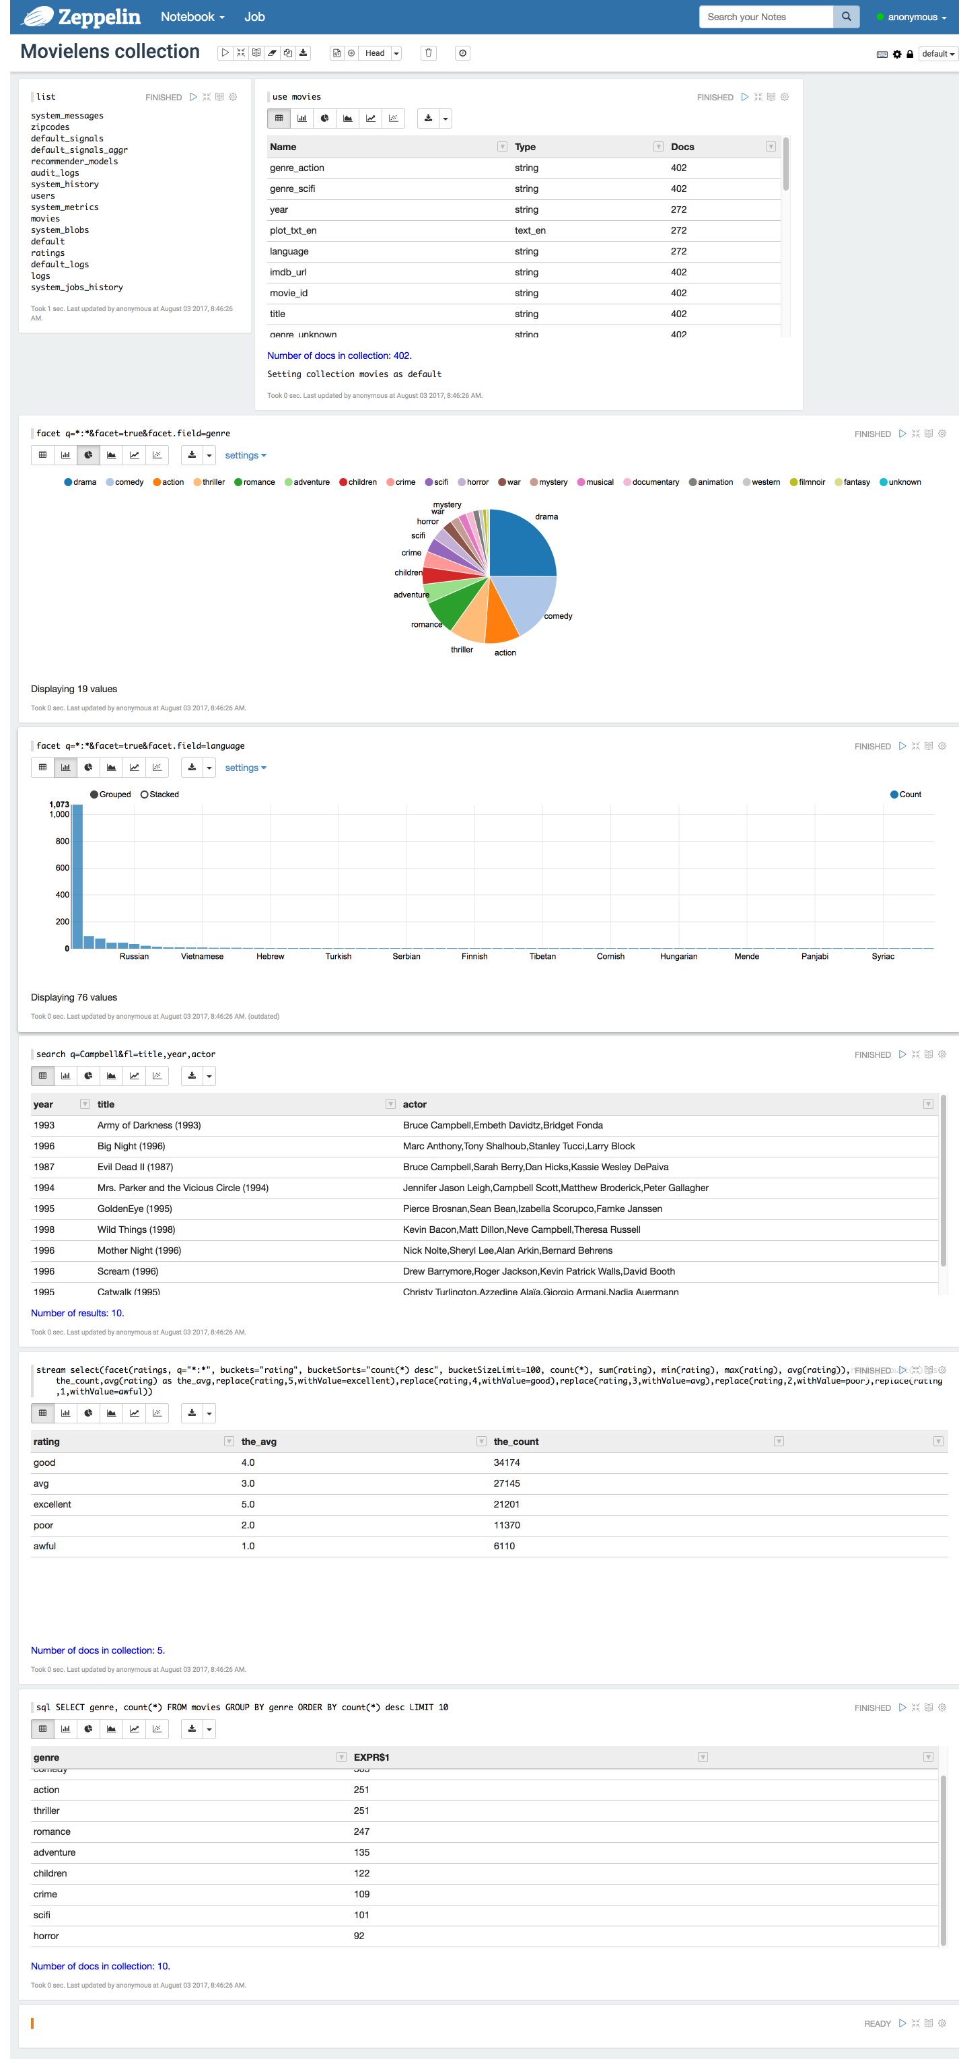Toggle the comedy series in the pie legend
Screen dimensions: 959x2059
click(125, 482)
